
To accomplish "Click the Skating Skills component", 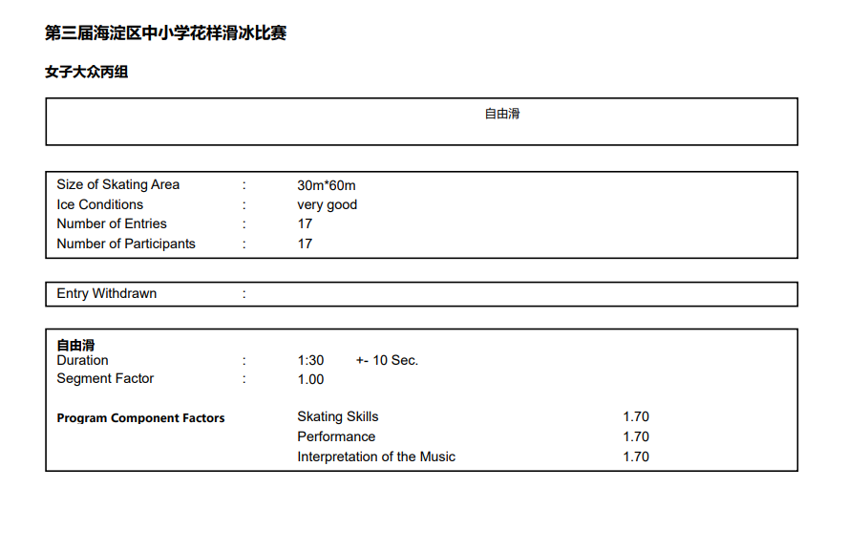I will 338,416.
